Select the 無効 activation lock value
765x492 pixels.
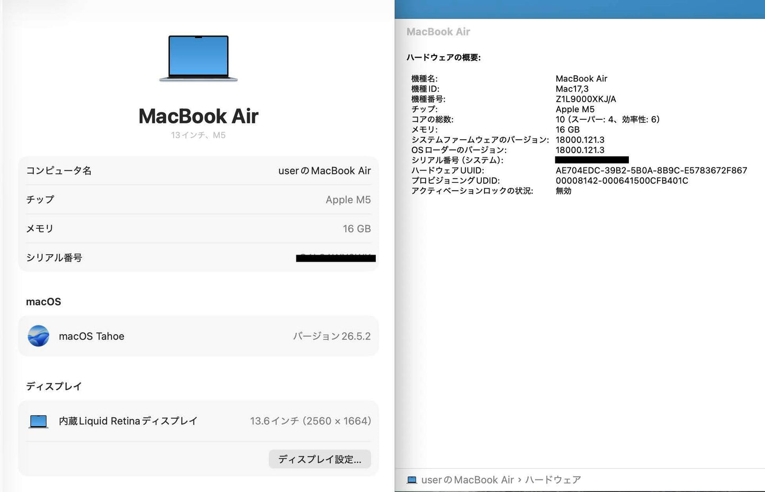pos(563,191)
